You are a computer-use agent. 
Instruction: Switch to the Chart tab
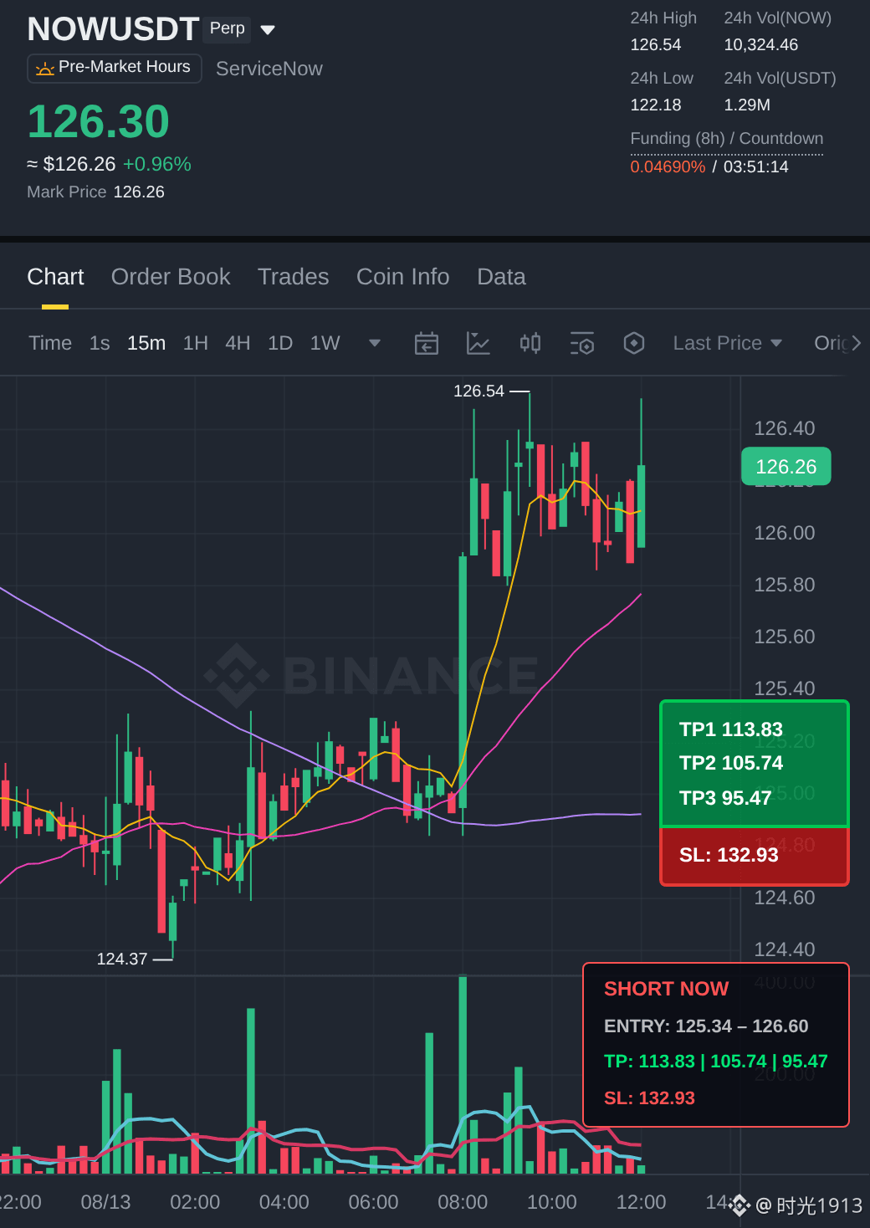pos(55,277)
